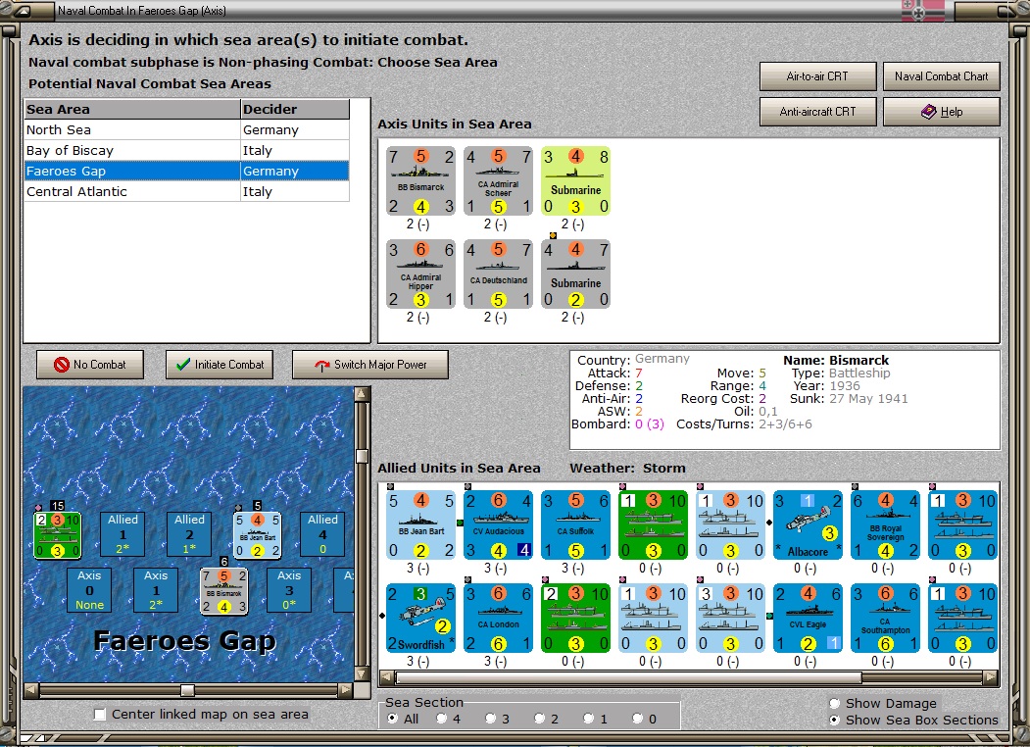The image size is (1030, 747).
Task: Click the German flag icon in title bar
Action: click(922, 11)
